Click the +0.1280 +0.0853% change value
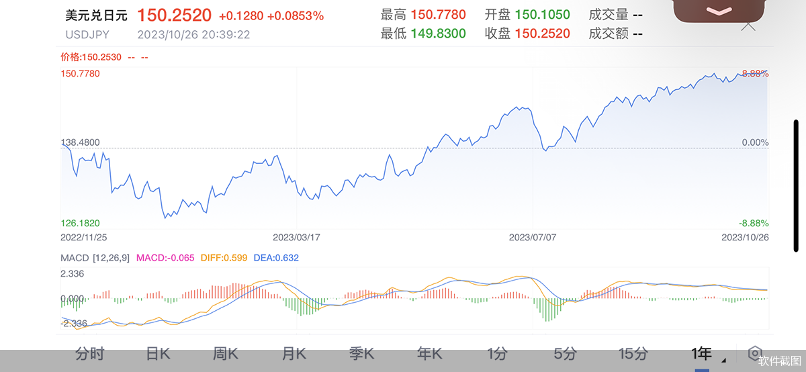806x372 pixels. [x=271, y=15]
